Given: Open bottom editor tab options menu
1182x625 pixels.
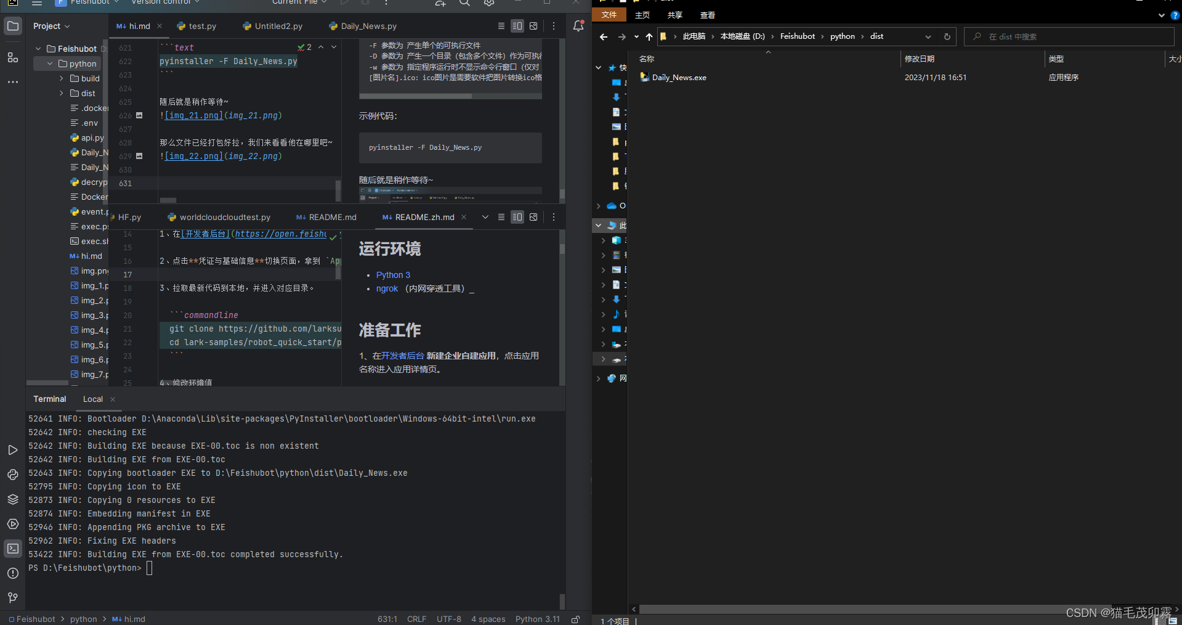Looking at the screenshot, I should (x=554, y=217).
